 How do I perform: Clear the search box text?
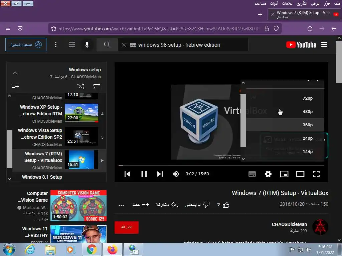(124, 45)
